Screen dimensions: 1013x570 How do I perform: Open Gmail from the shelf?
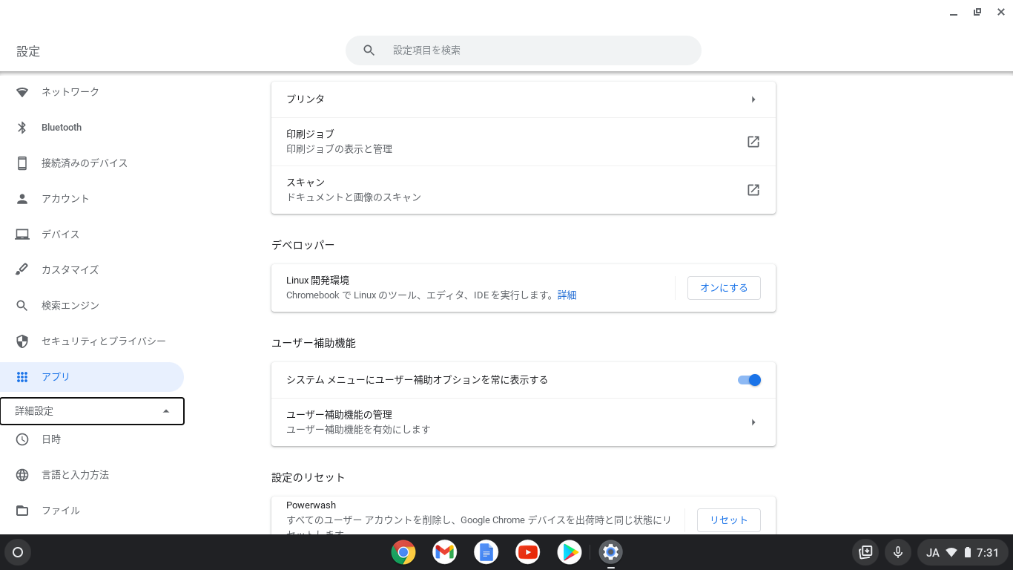[444, 552]
